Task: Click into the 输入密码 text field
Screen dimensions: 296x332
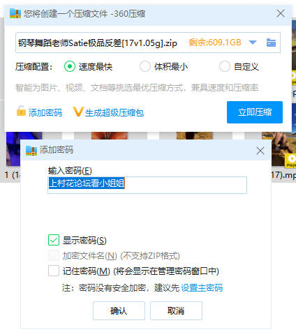Action: point(147,185)
